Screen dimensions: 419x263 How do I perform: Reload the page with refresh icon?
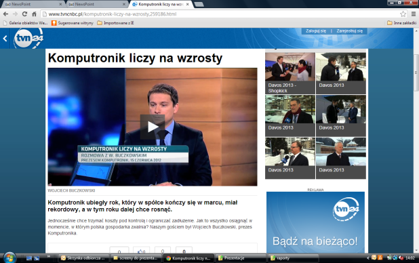(24, 14)
